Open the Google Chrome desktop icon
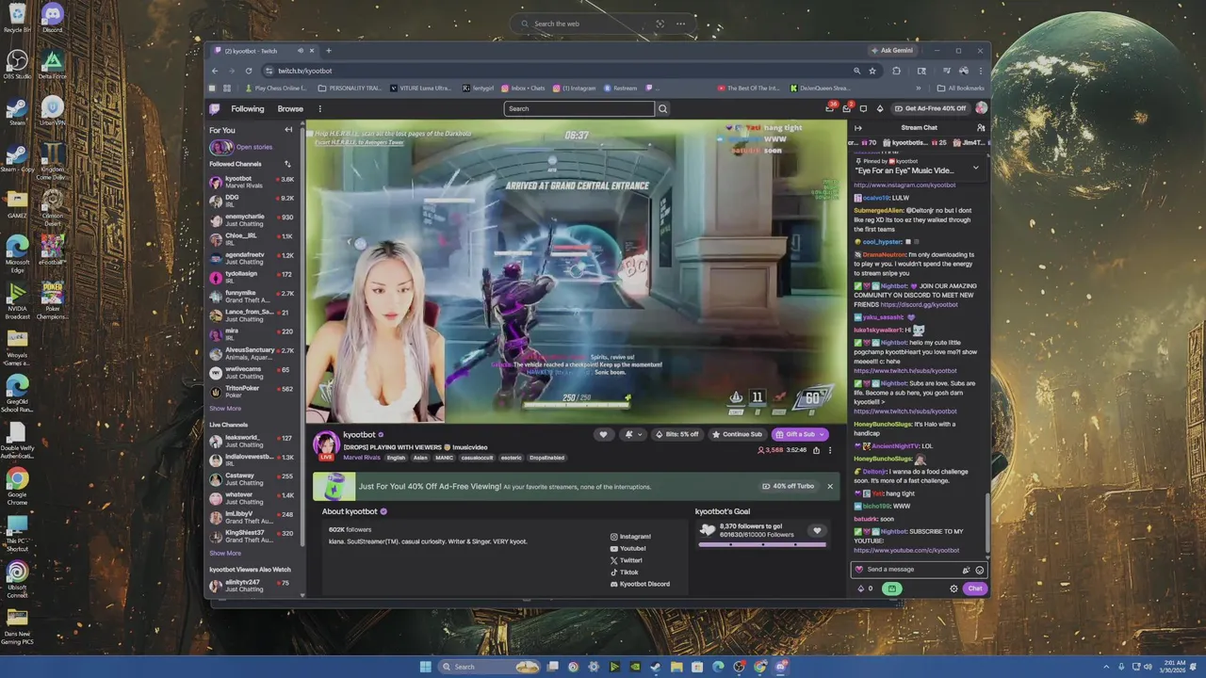Screen dimensions: 1206x678 [x=17, y=482]
